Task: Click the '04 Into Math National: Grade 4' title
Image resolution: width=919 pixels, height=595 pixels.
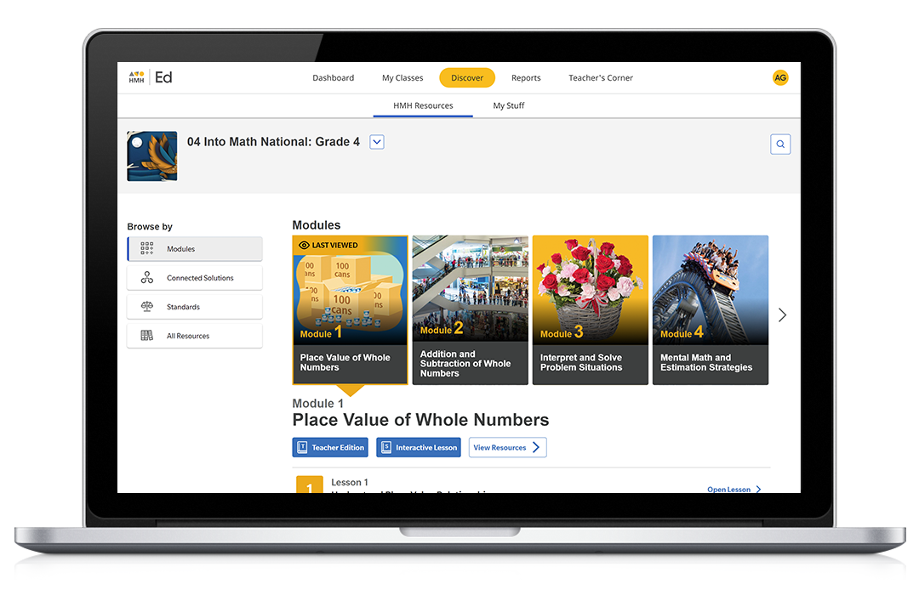Action: (x=273, y=142)
